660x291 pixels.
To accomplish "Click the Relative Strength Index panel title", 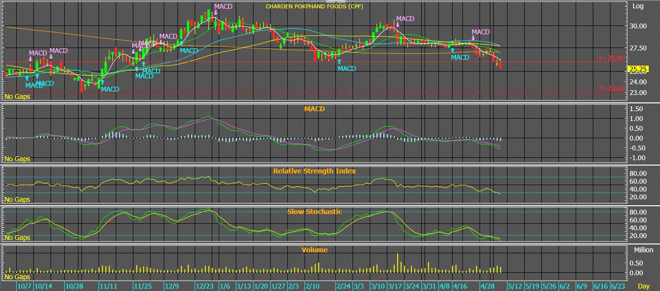I will pos(314,171).
